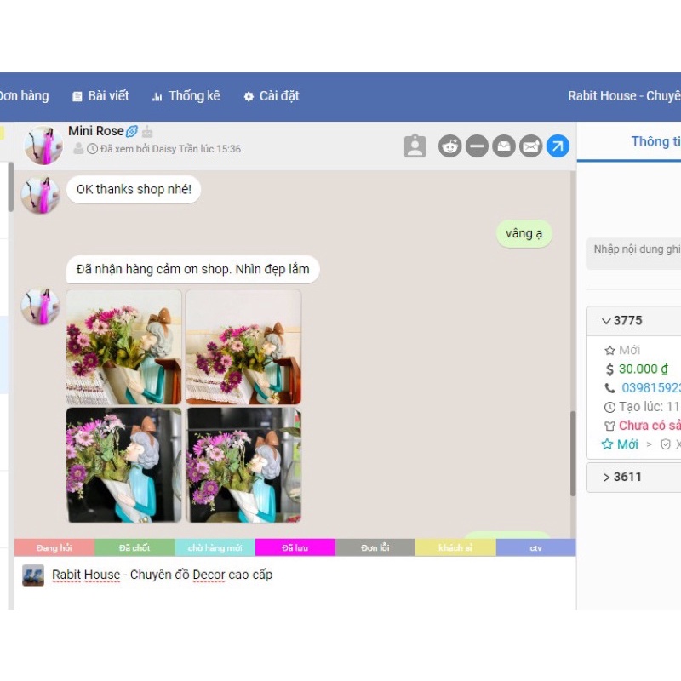The image size is (681, 681).
Task: Click the note input field in right panel
Action: tap(637, 249)
